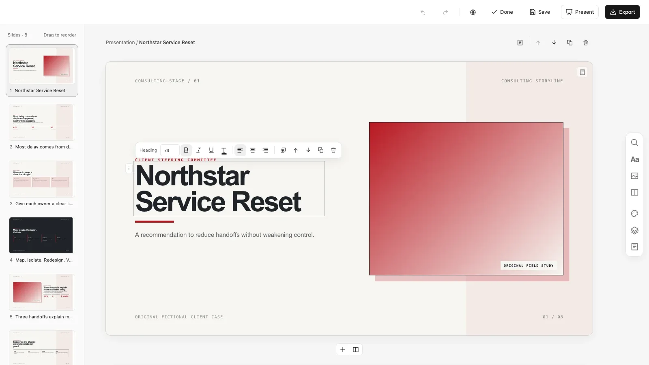Align heading text to the right
This screenshot has width=649, height=365.
click(265, 150)
